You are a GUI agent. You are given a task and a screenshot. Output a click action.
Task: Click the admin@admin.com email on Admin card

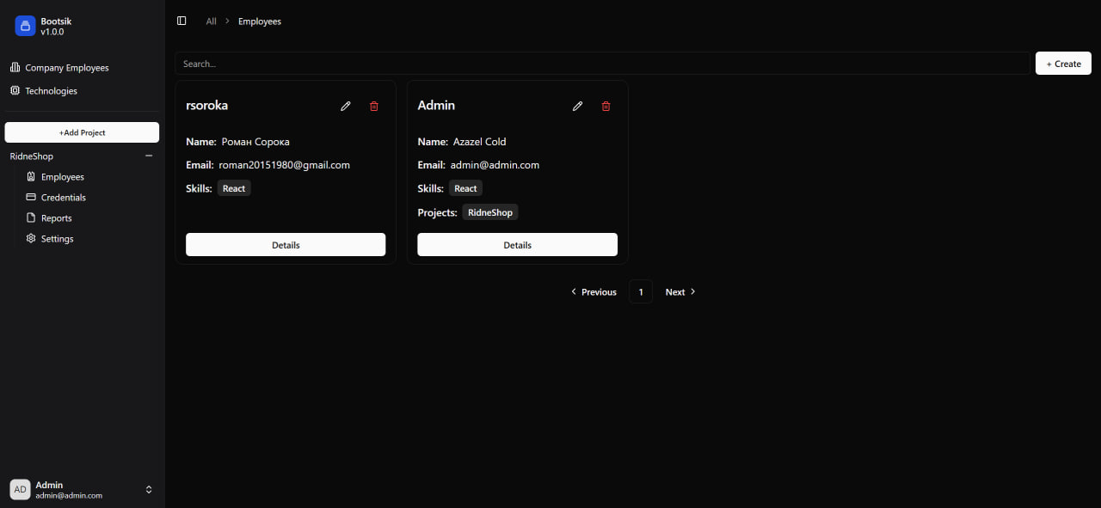pyautogui.click(x=495, y=165)
